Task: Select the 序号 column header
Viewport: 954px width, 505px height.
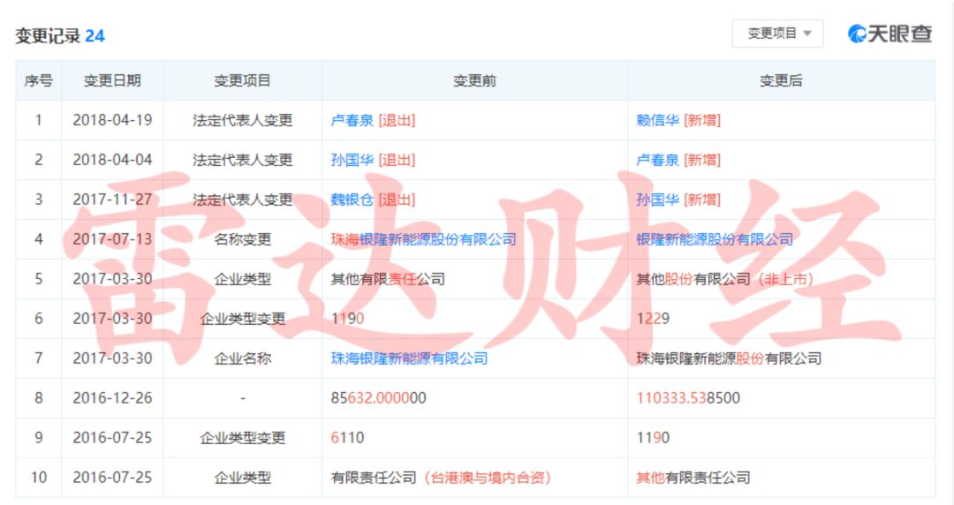Action: point(38,80)
